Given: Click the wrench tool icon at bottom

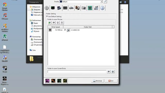Looking at the screenshot, I should [53, 81].
